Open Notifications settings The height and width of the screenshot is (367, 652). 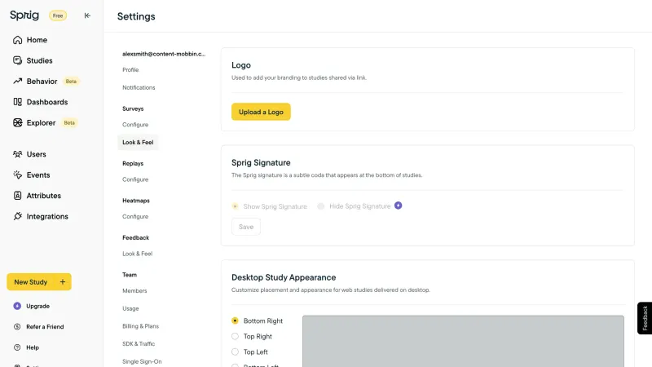coord(139,87)
